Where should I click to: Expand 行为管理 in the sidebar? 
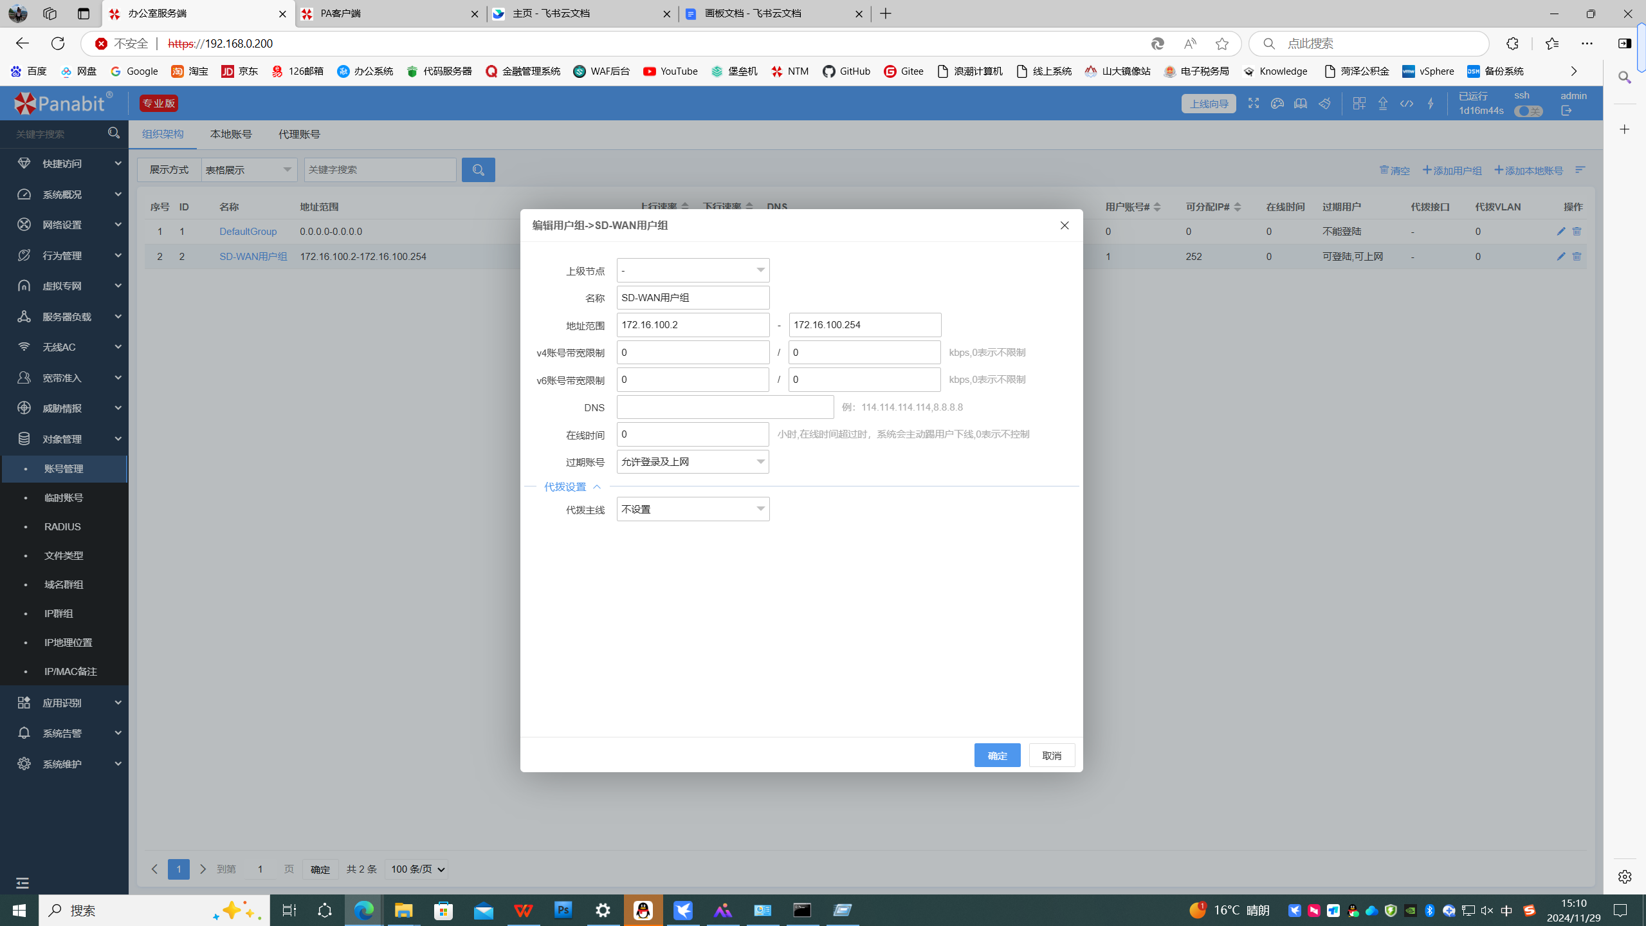tap(64, 255)
